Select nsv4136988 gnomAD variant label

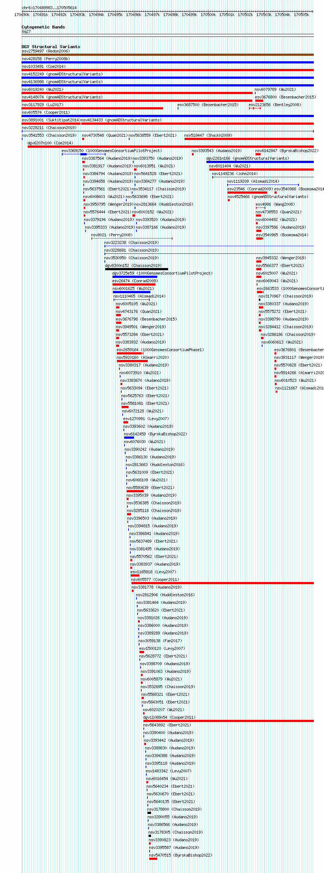62,82
